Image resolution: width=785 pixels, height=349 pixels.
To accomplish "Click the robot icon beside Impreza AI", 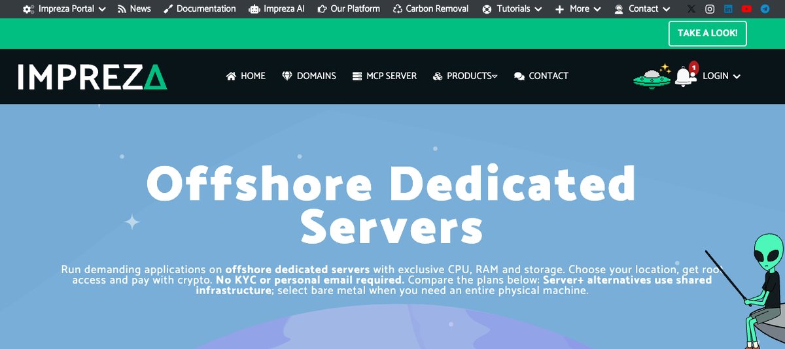I will pyautogui.click(x=254, y=9).
